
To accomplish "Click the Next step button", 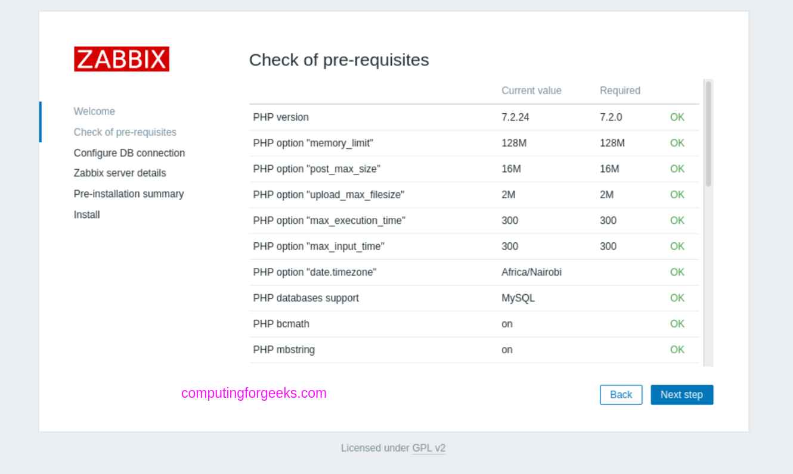I will pyautogui.click(x=682, y=395).
